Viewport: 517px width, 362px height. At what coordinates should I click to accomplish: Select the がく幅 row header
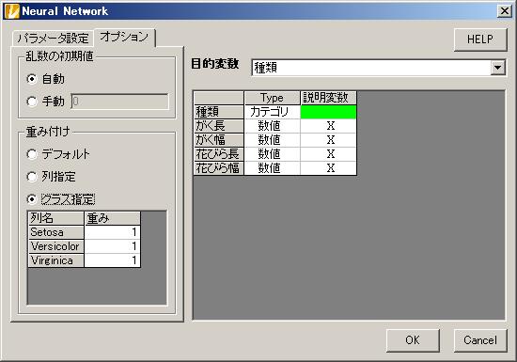tap(219, 140)
